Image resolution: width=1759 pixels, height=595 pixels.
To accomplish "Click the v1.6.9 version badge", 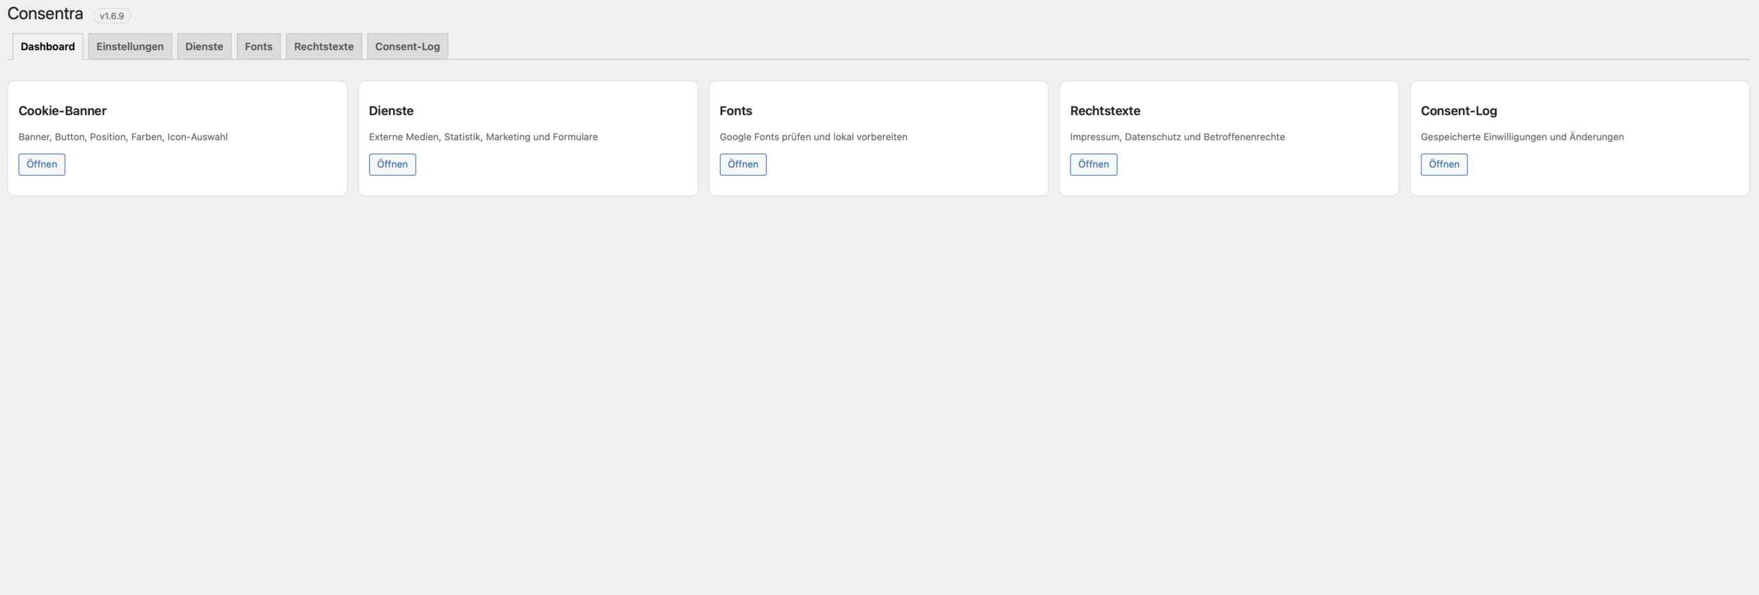I will [112, 16].
